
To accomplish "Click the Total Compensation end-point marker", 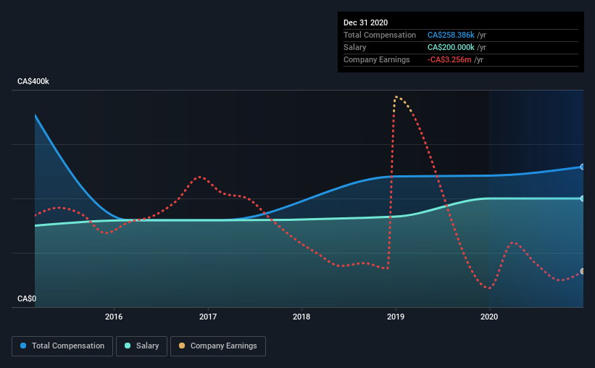I will coord(583,167).
